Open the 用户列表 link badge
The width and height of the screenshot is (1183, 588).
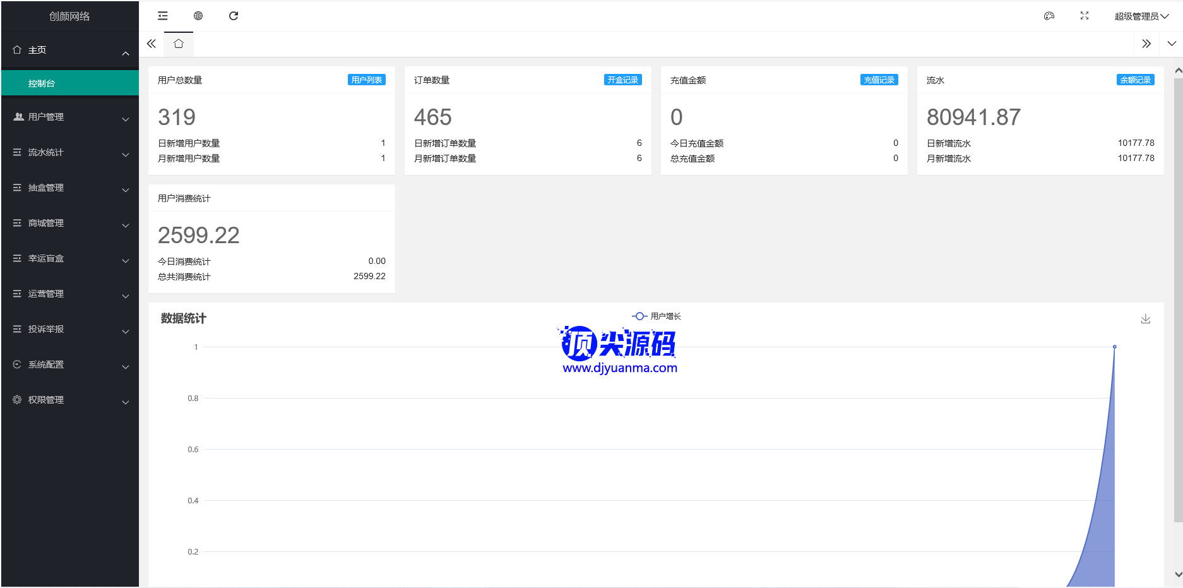(x=367, y=80)
